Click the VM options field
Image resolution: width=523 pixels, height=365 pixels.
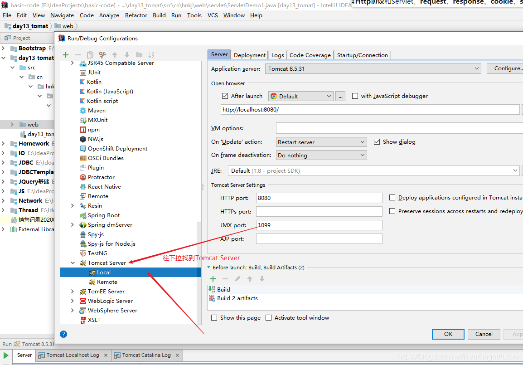tap(399, 128)
